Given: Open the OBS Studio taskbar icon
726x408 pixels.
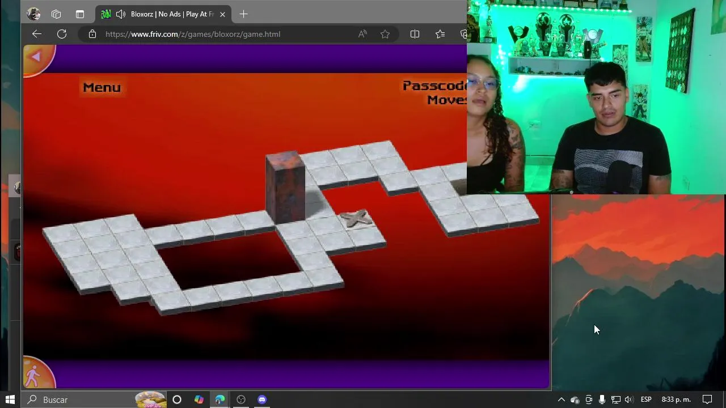Looking at the screenshot, I should (241, 399).
